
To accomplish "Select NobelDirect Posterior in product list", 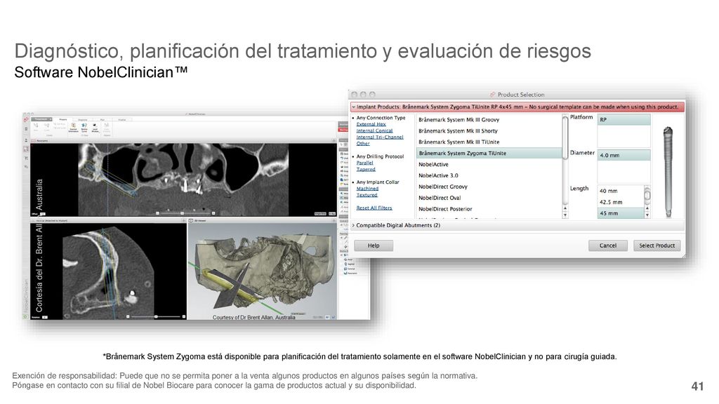I will pyautogui.click(x=489, y=209).
